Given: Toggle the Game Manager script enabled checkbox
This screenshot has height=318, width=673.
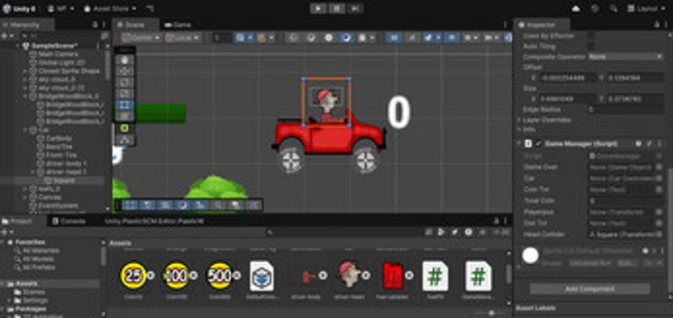Looking at the screenshot, I should click(538, 144).
